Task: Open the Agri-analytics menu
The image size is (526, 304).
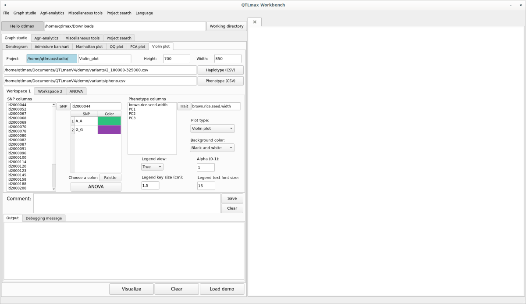Action: 52,13
